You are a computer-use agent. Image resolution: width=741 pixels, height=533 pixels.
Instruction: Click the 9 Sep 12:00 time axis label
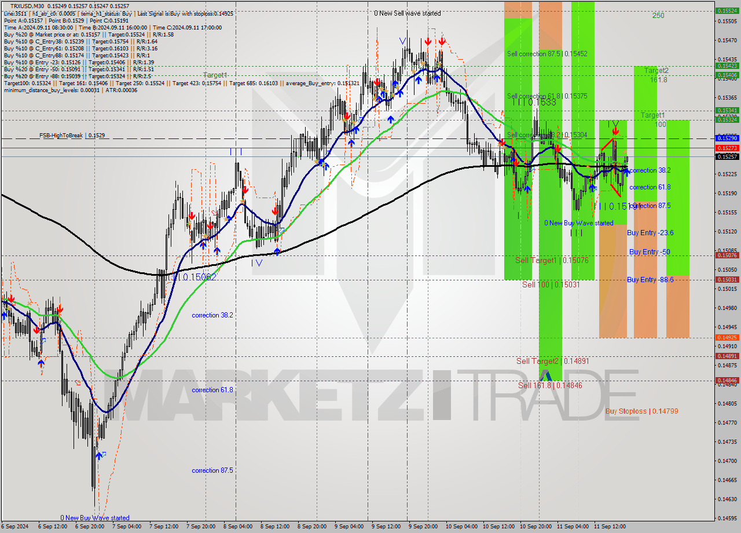tap(386, 527)
